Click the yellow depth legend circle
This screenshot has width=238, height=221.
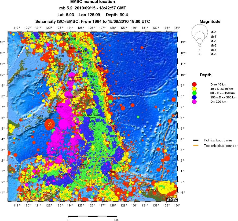click(x=194, y=89)
